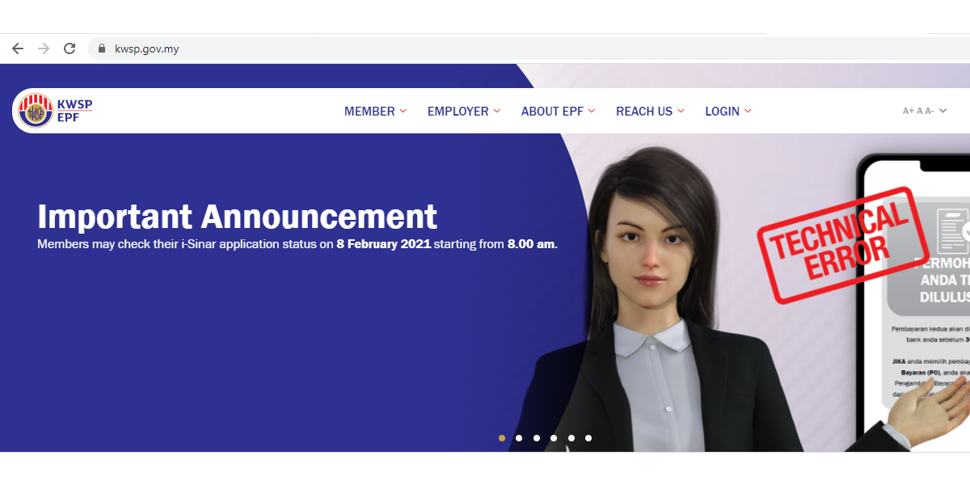Go to the last carousel slide dot

tap(588, 438)
